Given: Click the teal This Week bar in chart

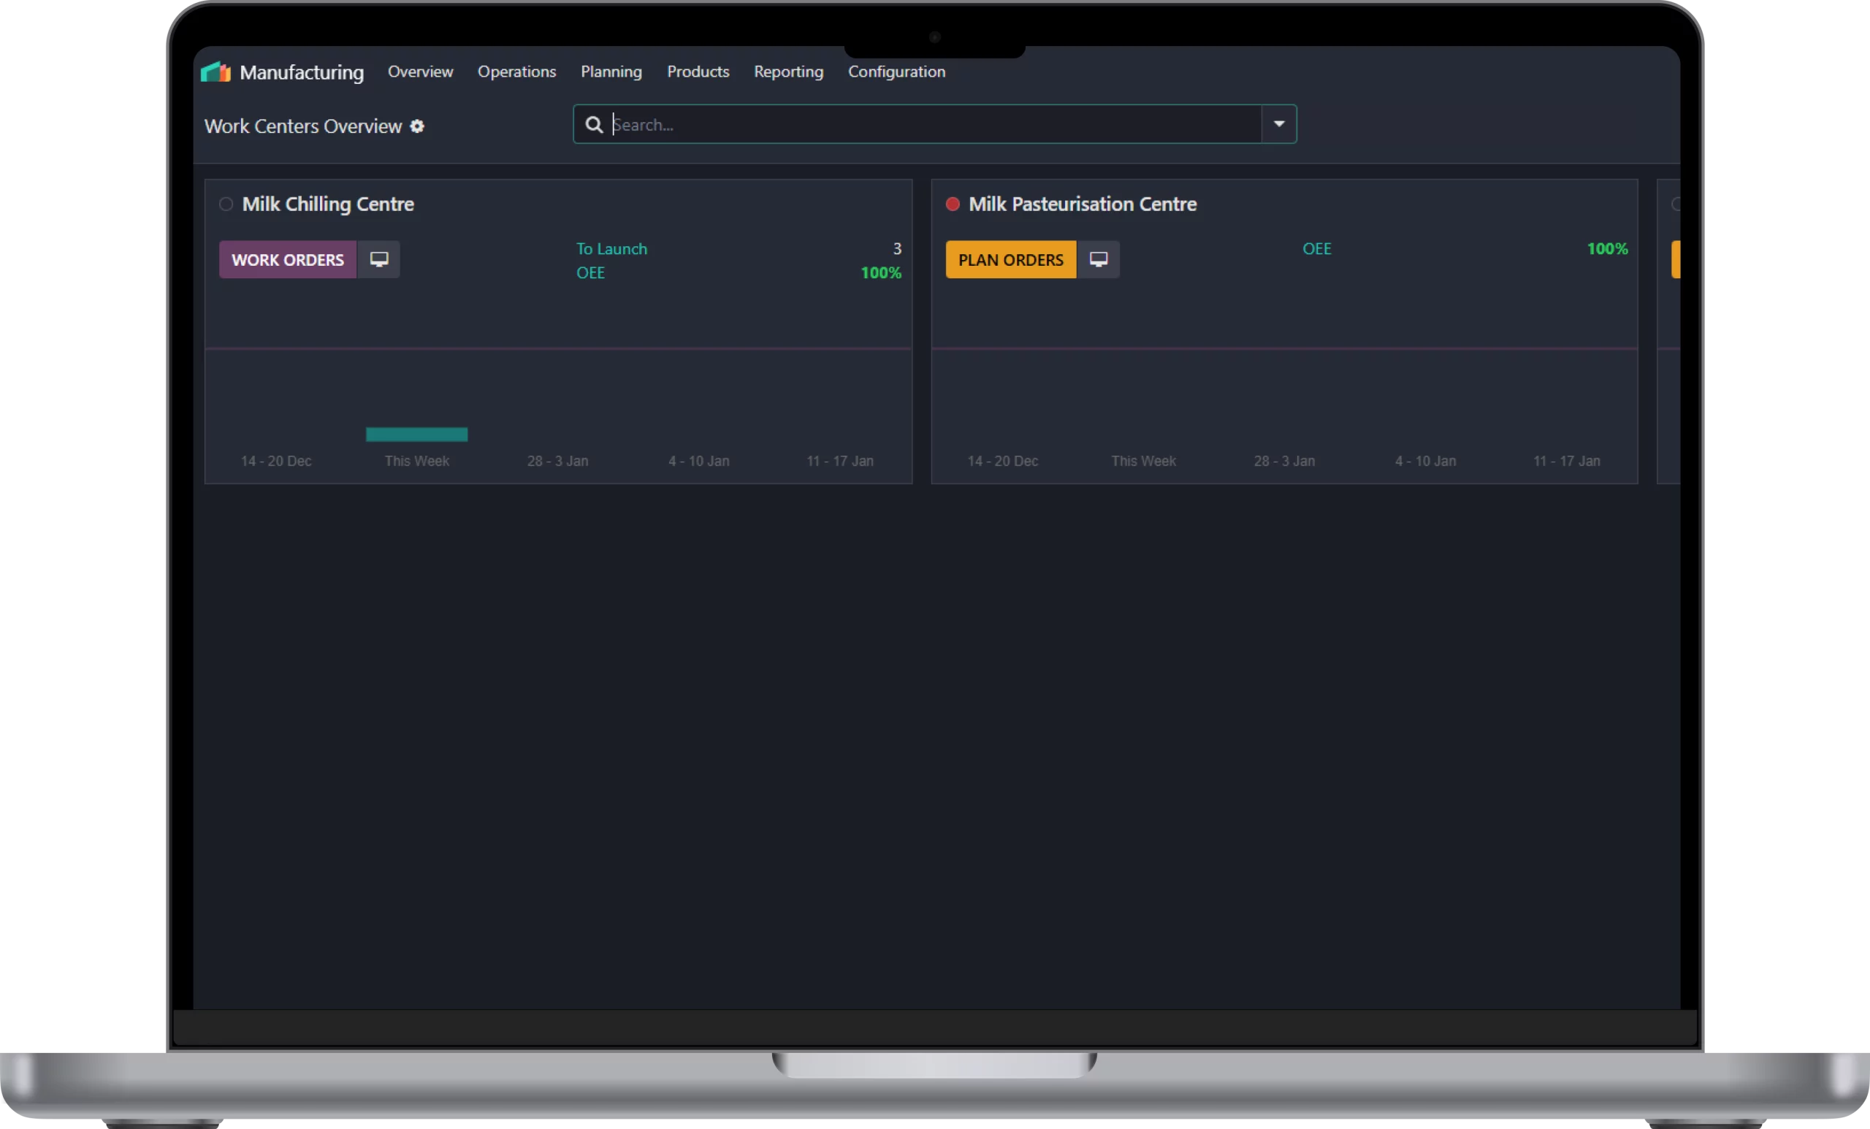Looking at the screenshot, I should coord(416,434).
